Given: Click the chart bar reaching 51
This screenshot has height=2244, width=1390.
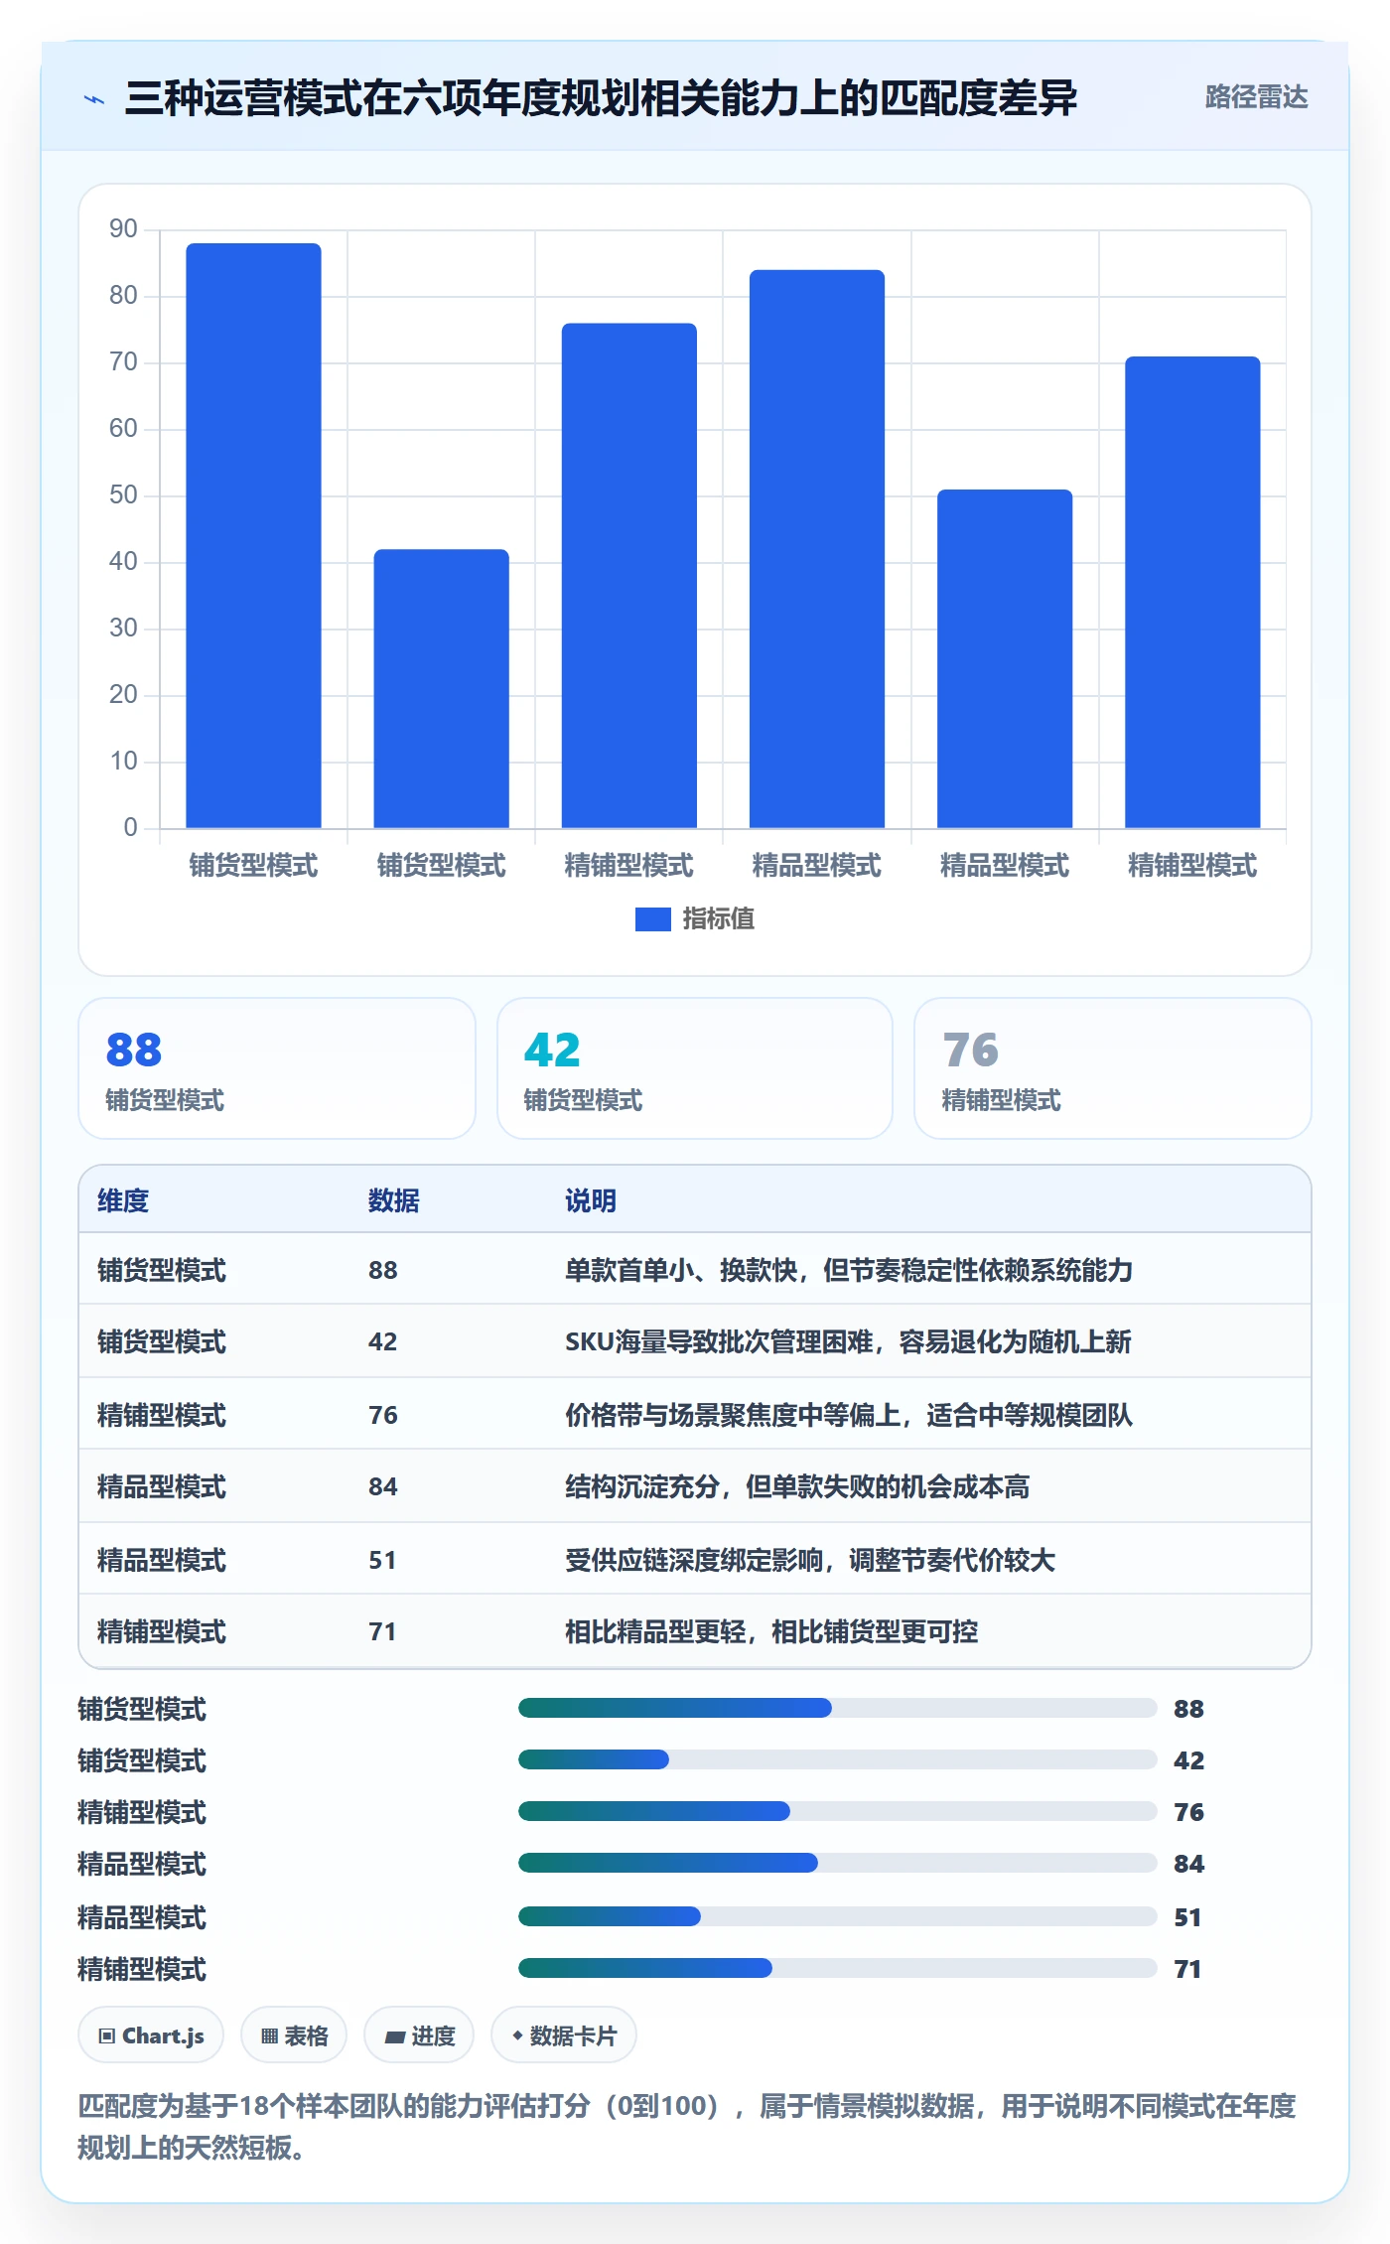Looking at the screenshot, I should point(1004,659).
